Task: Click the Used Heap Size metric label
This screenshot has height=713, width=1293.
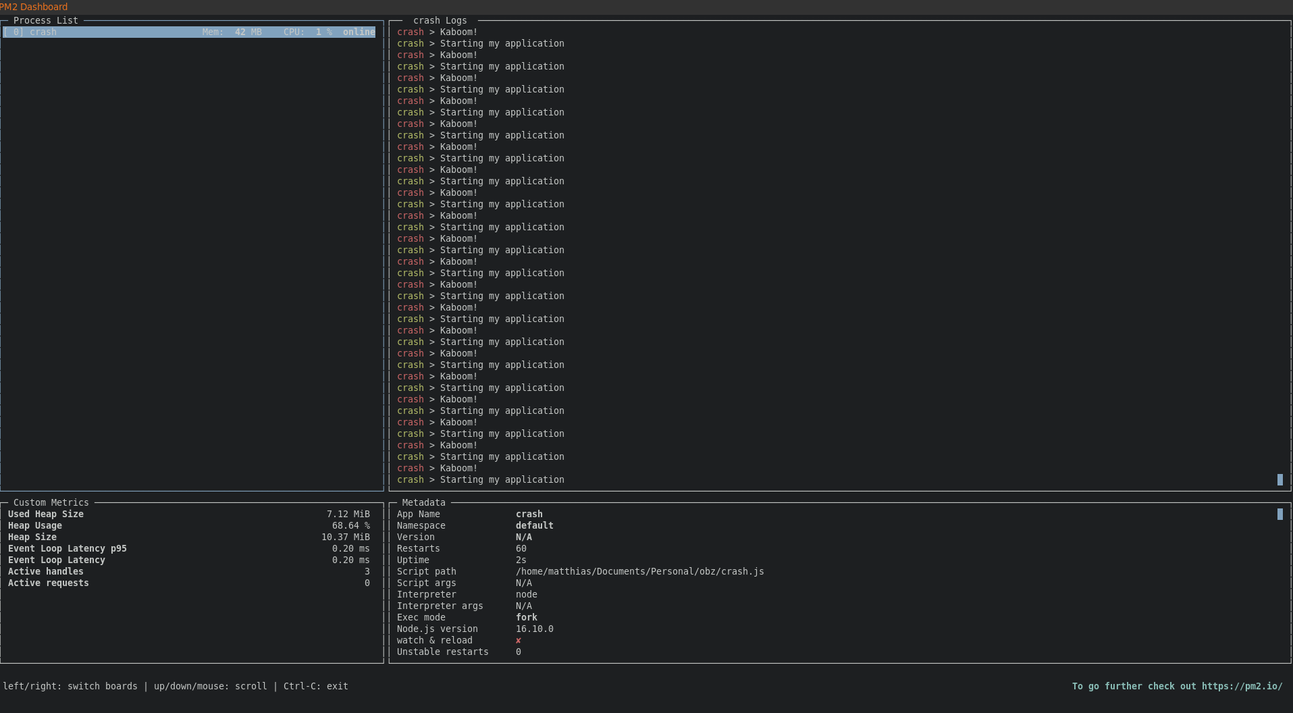Action: point(46,514)
